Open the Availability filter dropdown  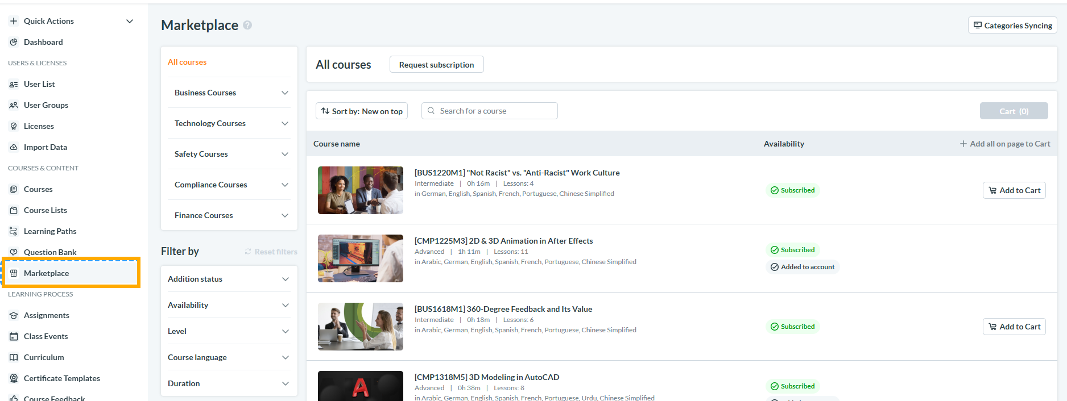[x=229, y=305]
